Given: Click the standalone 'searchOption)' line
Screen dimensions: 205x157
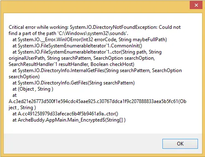Looking at the screenshot, I should (x=24, y=77).
